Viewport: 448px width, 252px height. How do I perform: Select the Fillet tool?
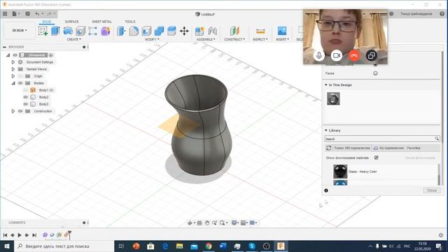134,31
